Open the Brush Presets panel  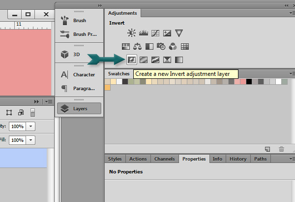[x=79, y=34]
